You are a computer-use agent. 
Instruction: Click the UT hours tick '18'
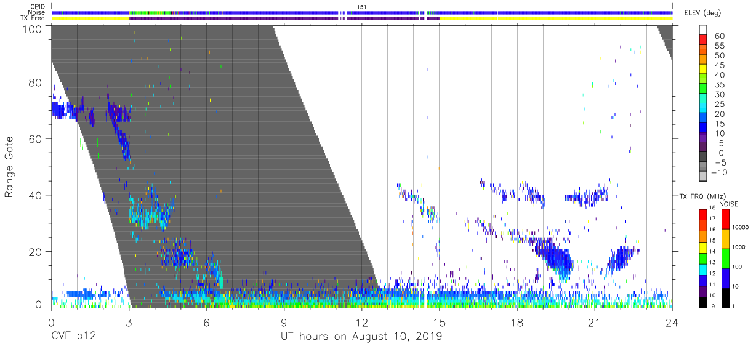(517, 323)
